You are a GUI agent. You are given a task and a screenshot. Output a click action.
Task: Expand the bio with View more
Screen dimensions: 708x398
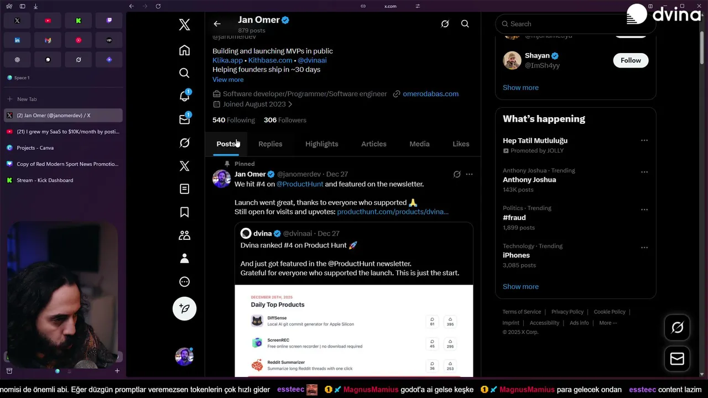point(228,80)
